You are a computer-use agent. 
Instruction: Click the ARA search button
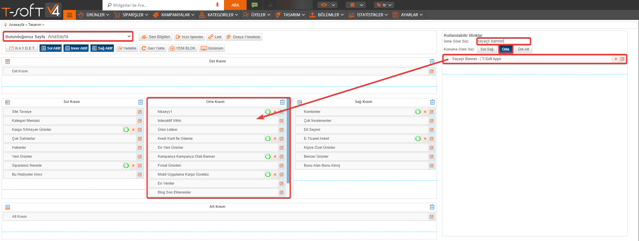pyautogui.click(x=235, y=5)
